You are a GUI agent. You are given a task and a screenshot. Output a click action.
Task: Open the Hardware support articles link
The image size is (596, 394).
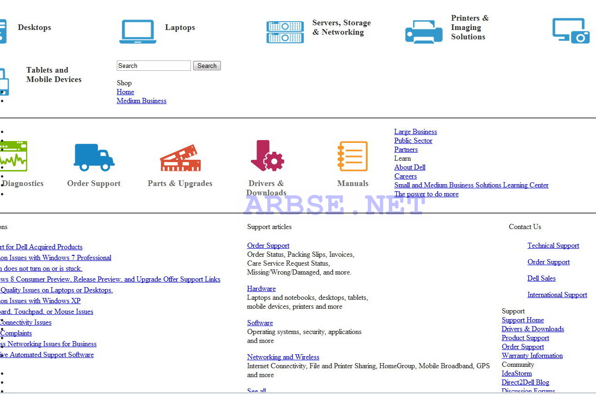[261, 289]
